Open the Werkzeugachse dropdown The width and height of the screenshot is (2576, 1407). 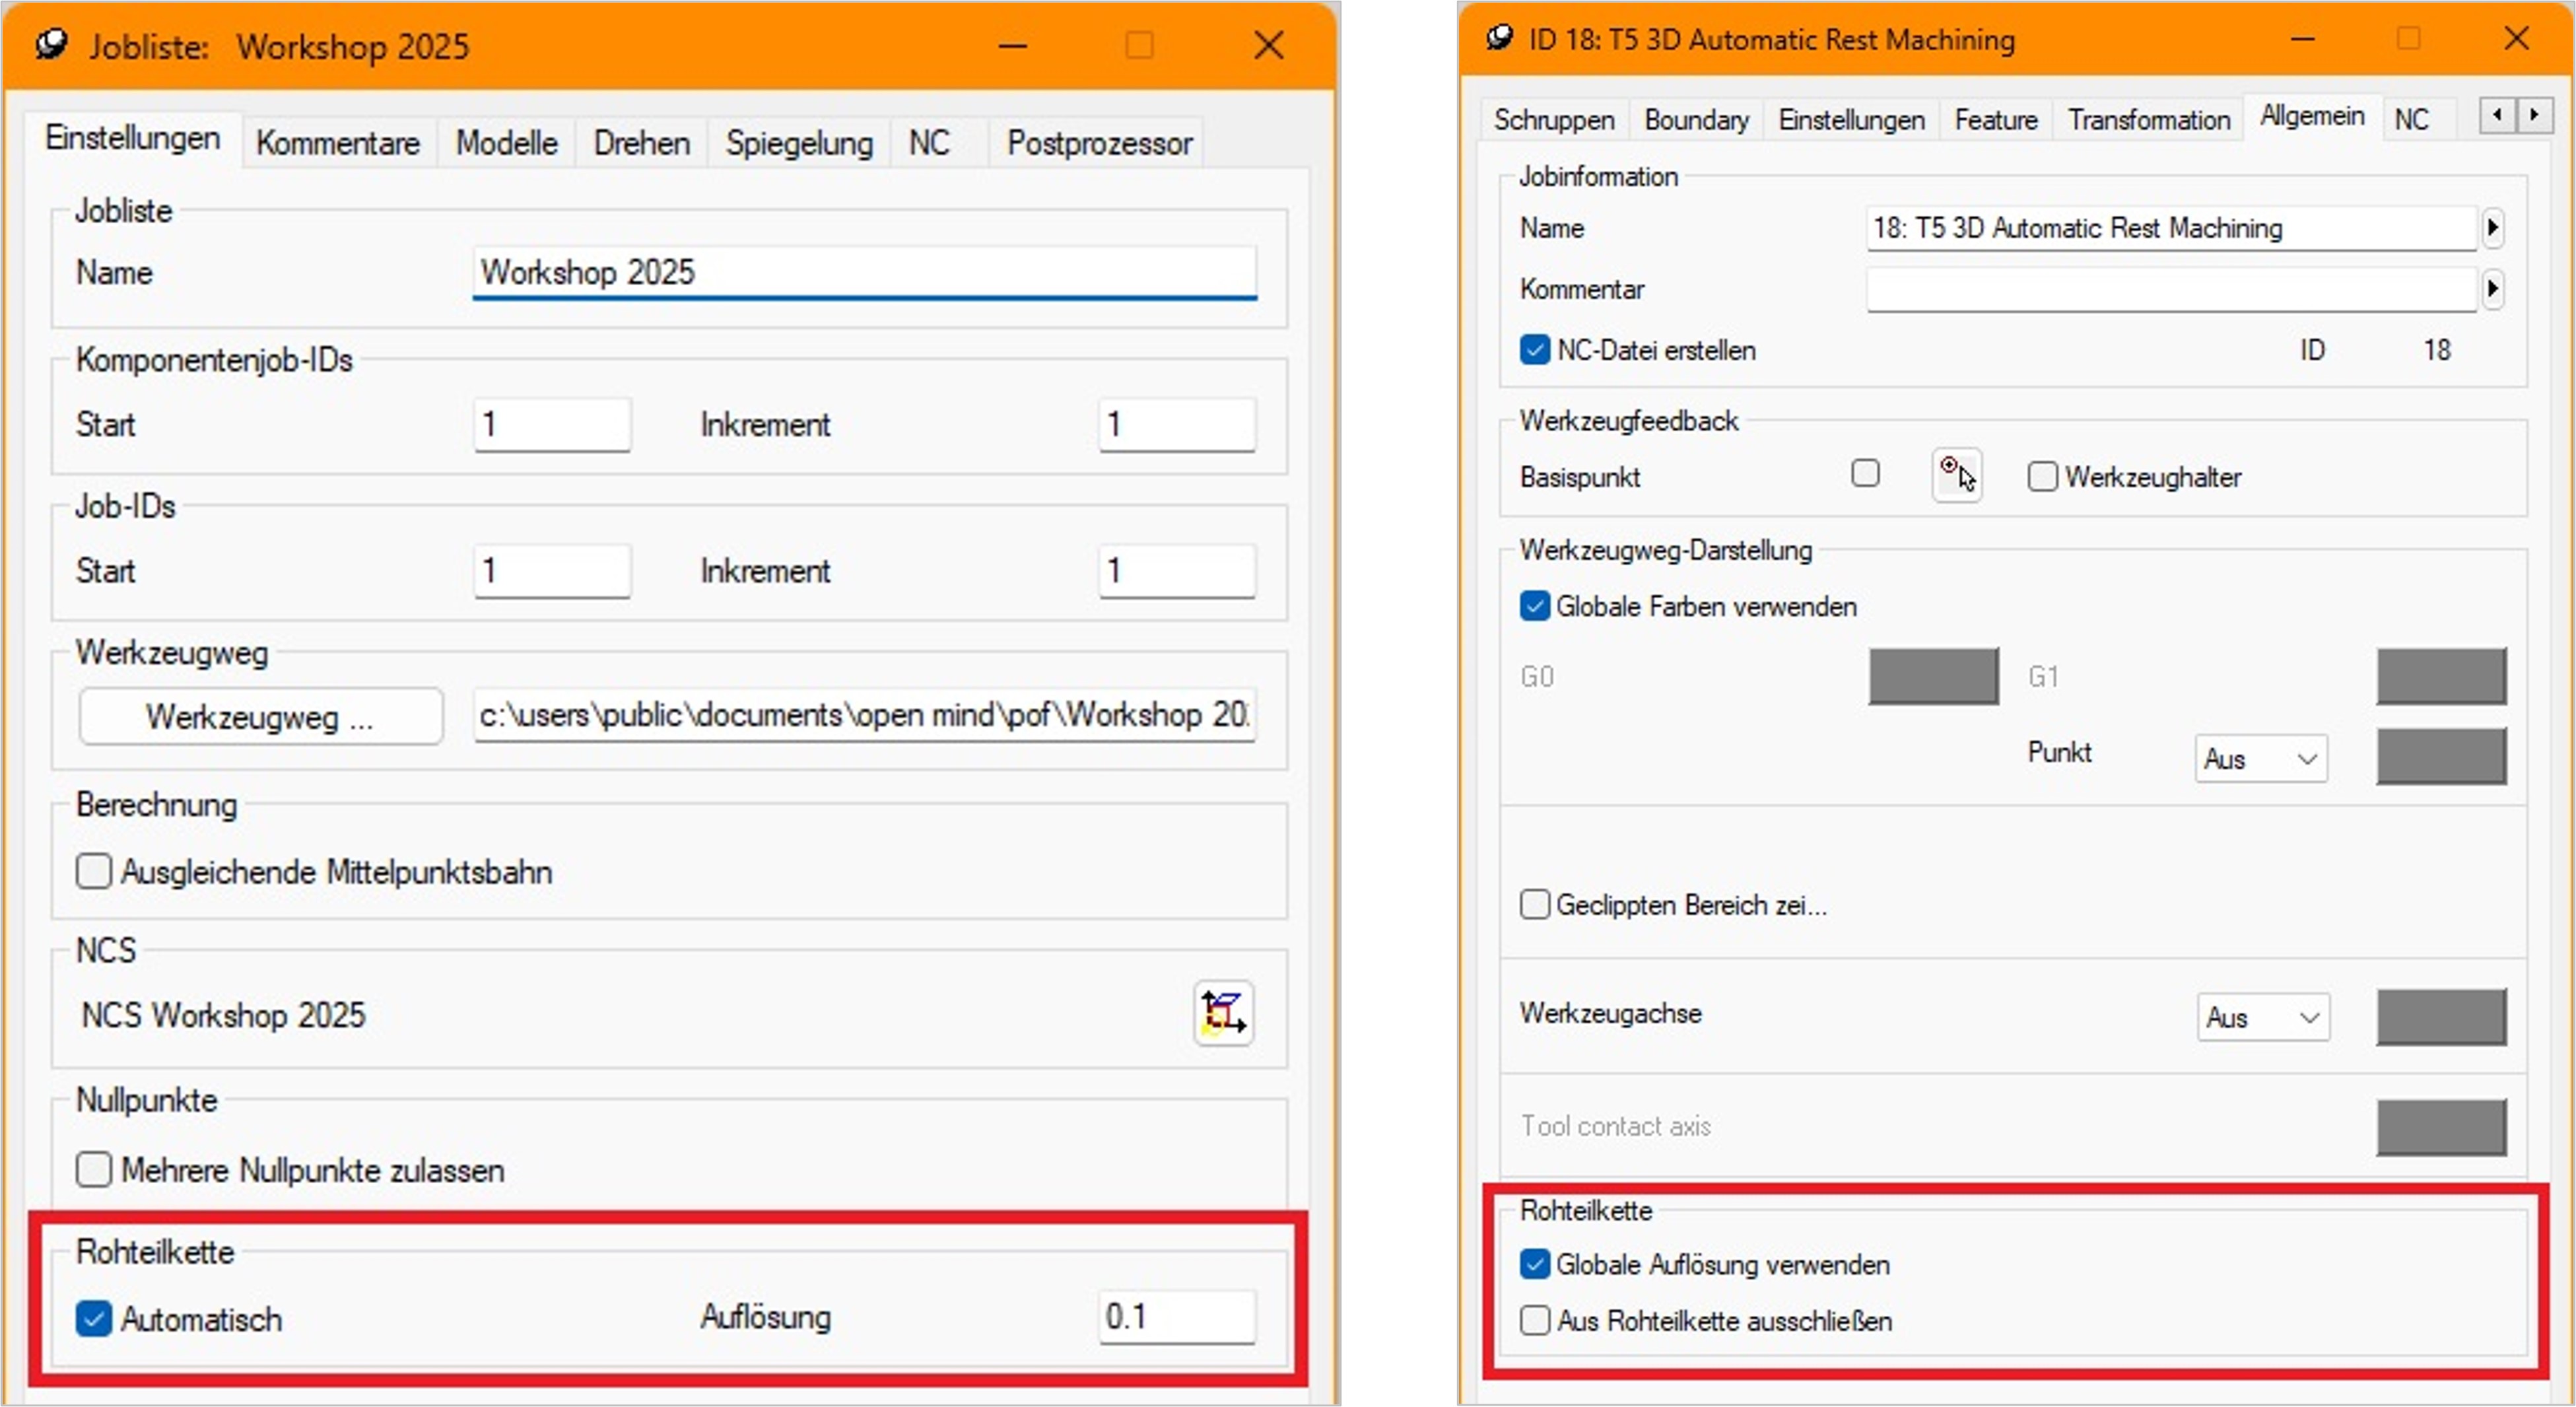click(2263, 1017)
